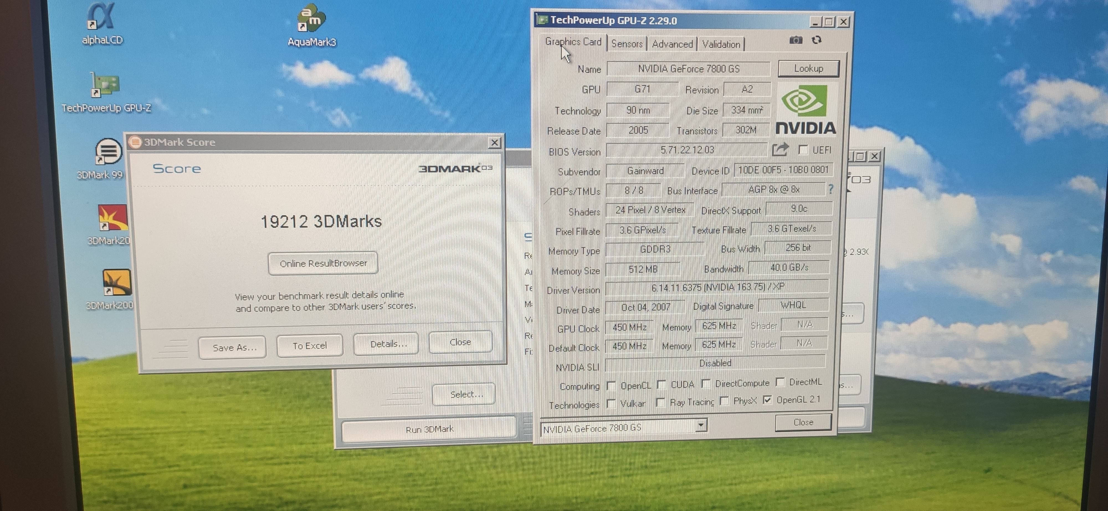1108x511 pixels.
Task: Click the Memory Size 512 MB field
Action: (x=643, y=269)
